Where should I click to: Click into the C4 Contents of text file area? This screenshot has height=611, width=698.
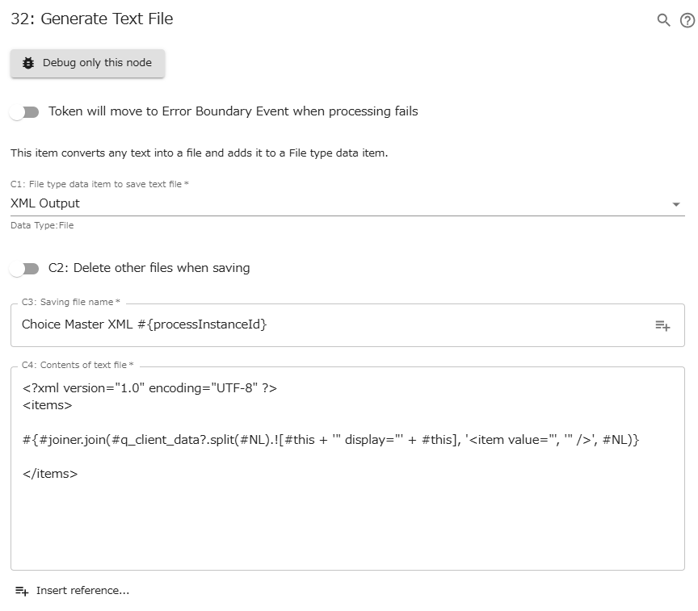(347, 525)
